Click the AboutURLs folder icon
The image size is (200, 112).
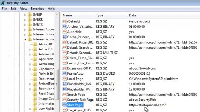(35, 44)
